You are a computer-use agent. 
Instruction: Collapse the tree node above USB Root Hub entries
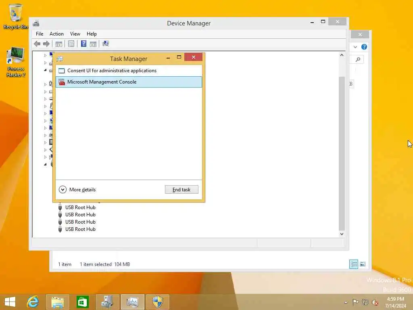pos(45,164)
